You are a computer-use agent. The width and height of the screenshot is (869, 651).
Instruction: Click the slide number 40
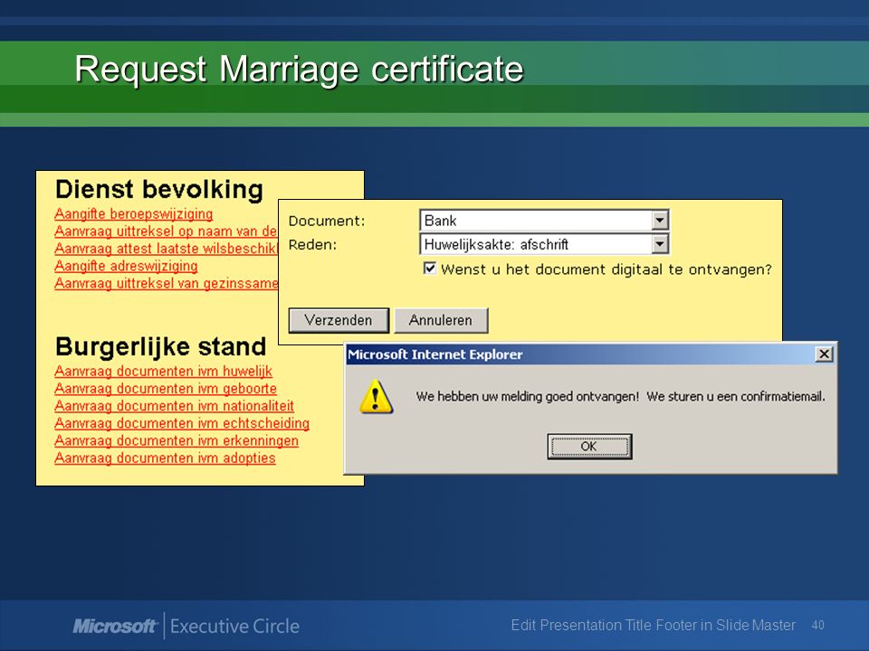tap(818, 625)
